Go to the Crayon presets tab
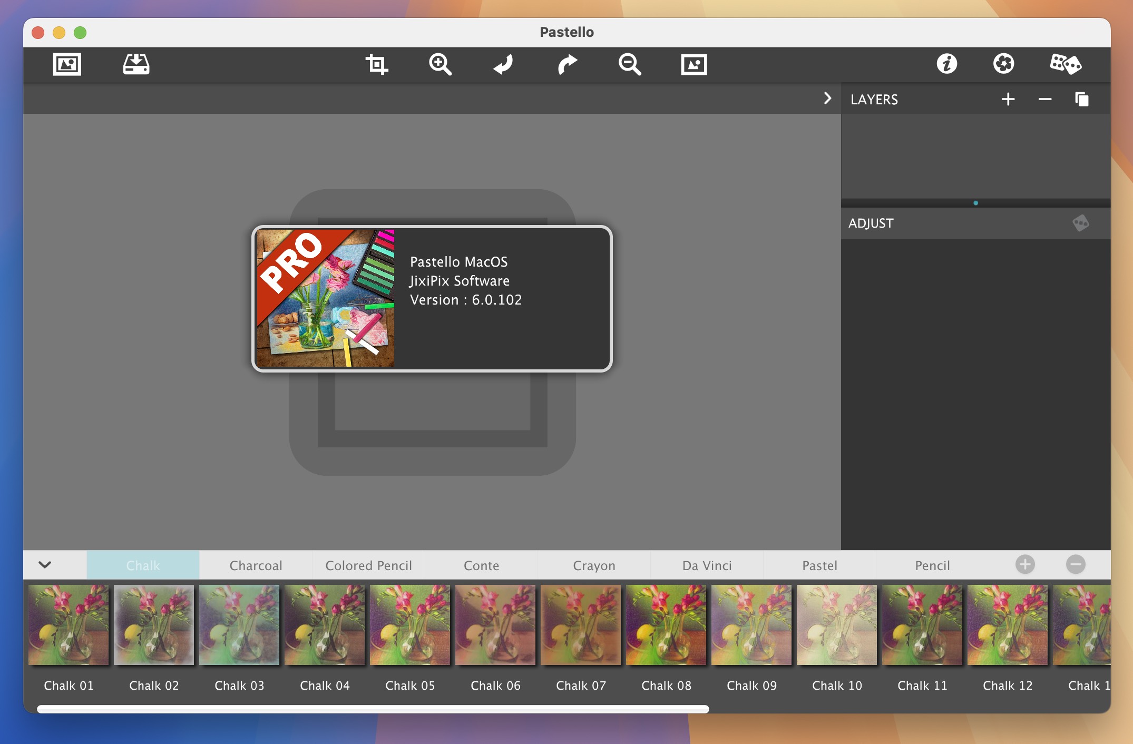This screenshot has height=744, width=1133. [x=594, y=565]
